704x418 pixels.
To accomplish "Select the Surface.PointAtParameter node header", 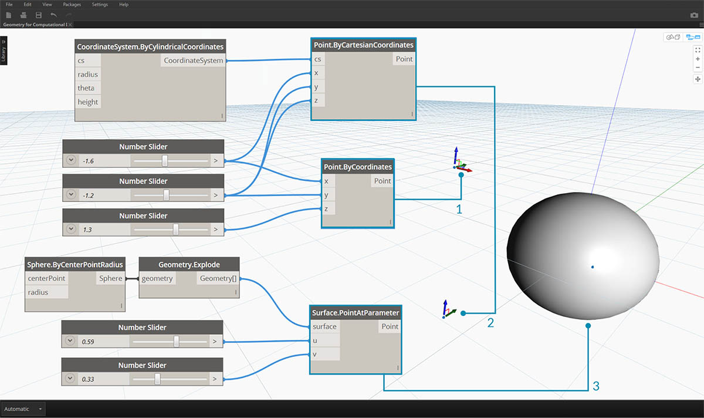I will pos(355,313).
